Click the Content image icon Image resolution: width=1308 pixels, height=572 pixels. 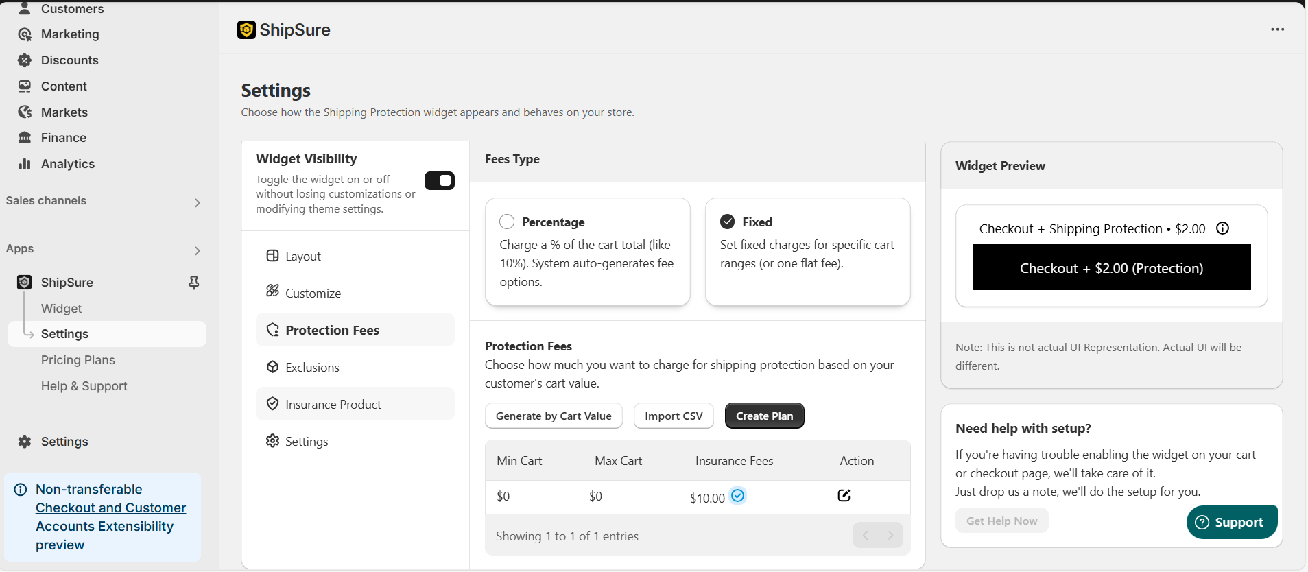tap(25, 86)
